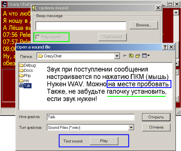Maximize the Crazy Chat window
This screenshot has height=151, width=181.
click(170, 4)
